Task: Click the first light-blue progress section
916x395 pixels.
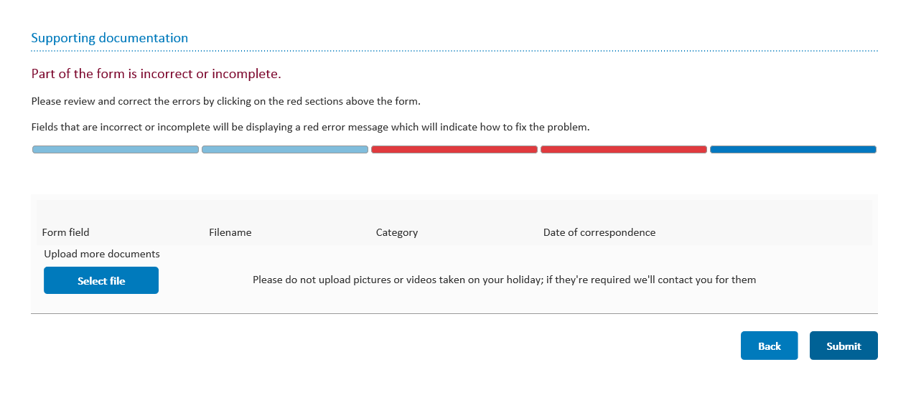Action: tap(116, 149)
